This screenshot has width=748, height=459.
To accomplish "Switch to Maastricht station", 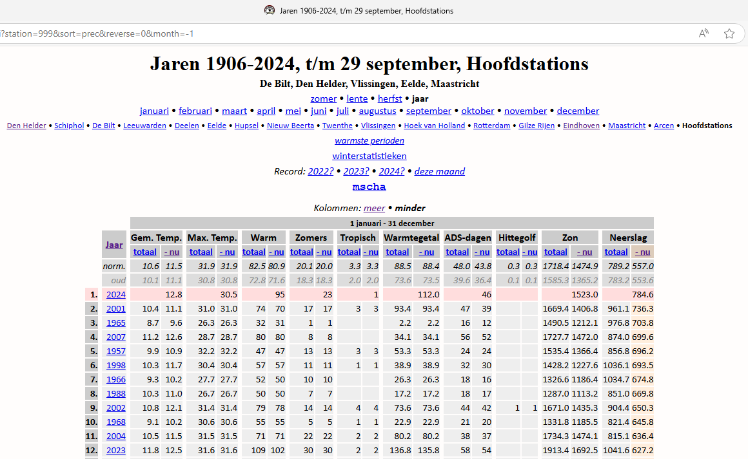I will pos(626,126).
